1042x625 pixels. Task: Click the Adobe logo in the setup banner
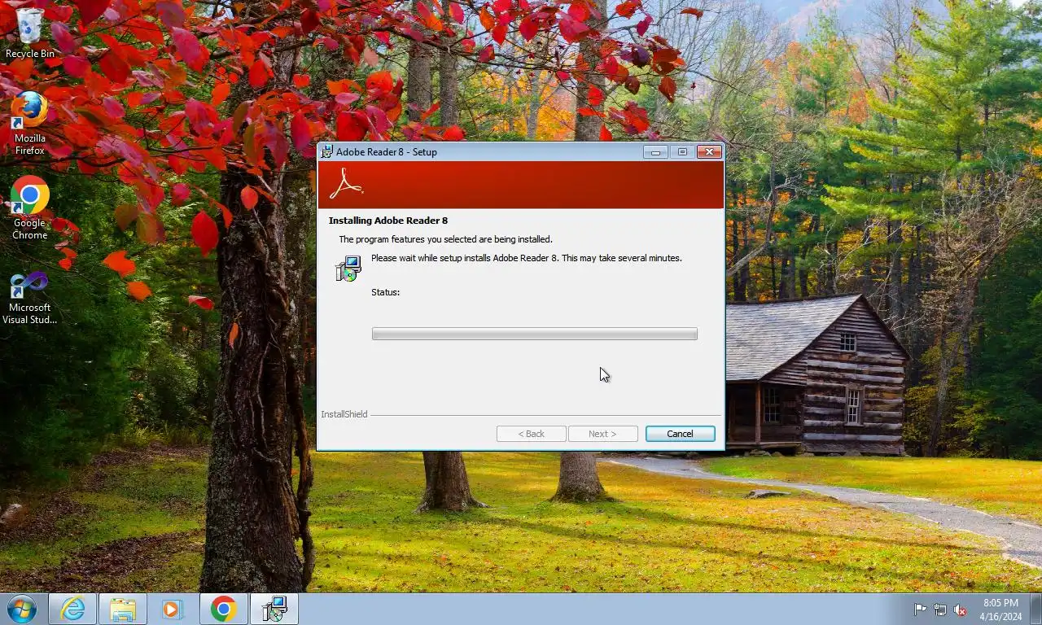pyautogui.click(x=346, y=184)
